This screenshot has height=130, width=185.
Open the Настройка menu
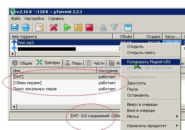point(34,18)
